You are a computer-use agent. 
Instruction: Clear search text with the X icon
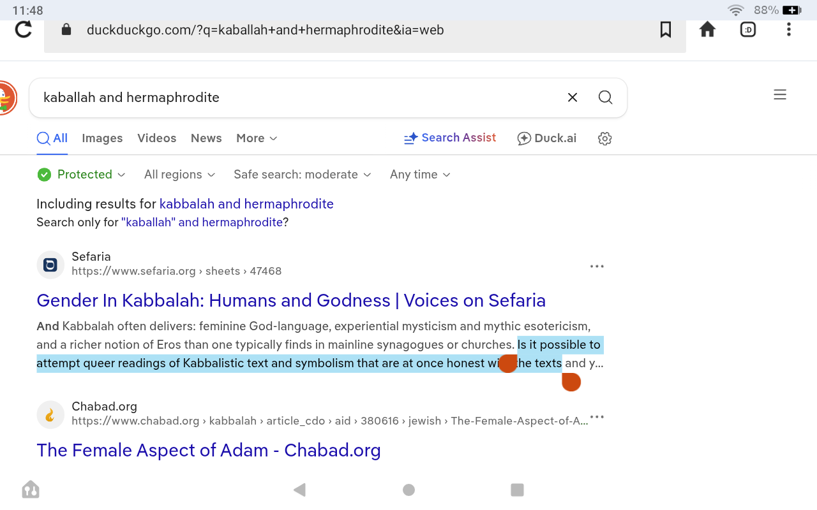573,98
